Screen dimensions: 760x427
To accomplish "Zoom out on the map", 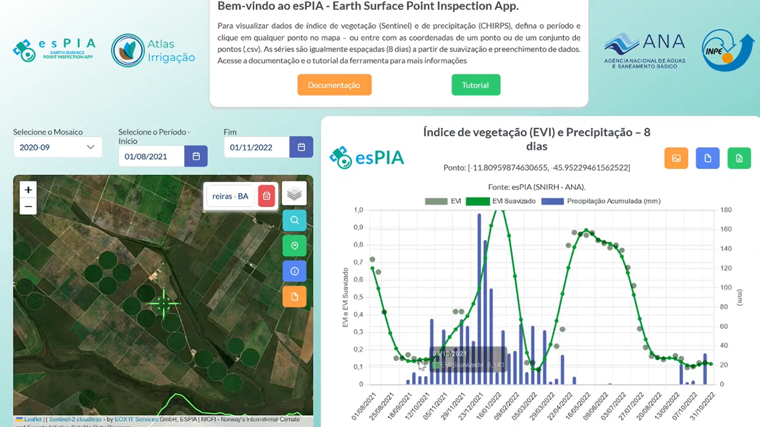I will [x=28, y=206].
